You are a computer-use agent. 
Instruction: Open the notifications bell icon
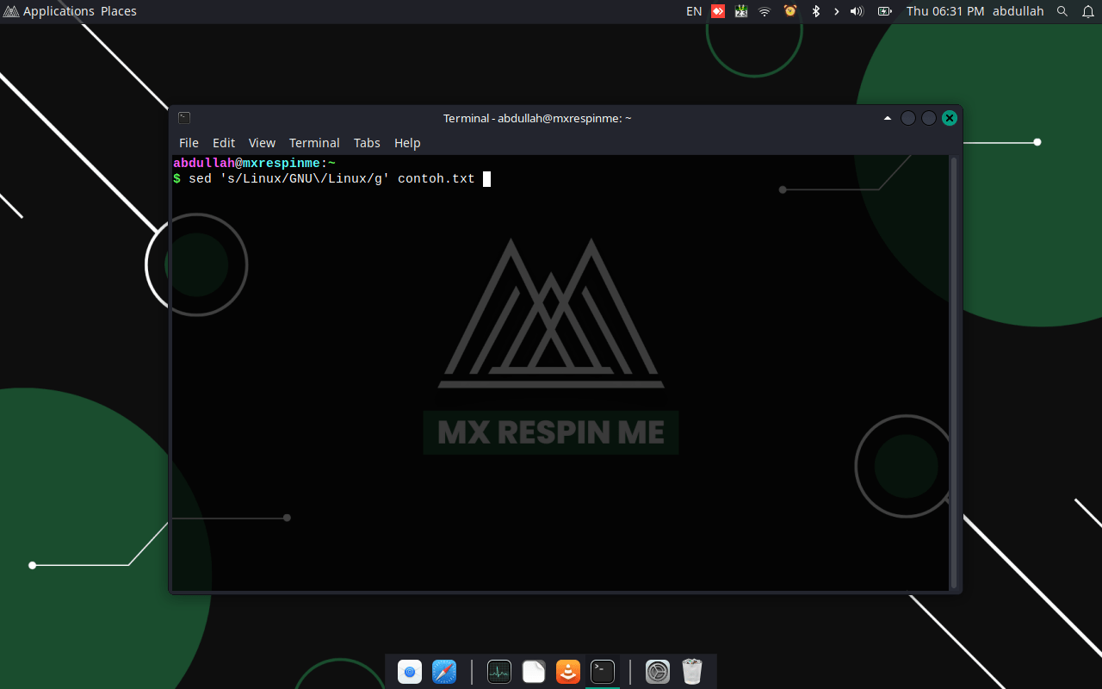click(1087, 11)
